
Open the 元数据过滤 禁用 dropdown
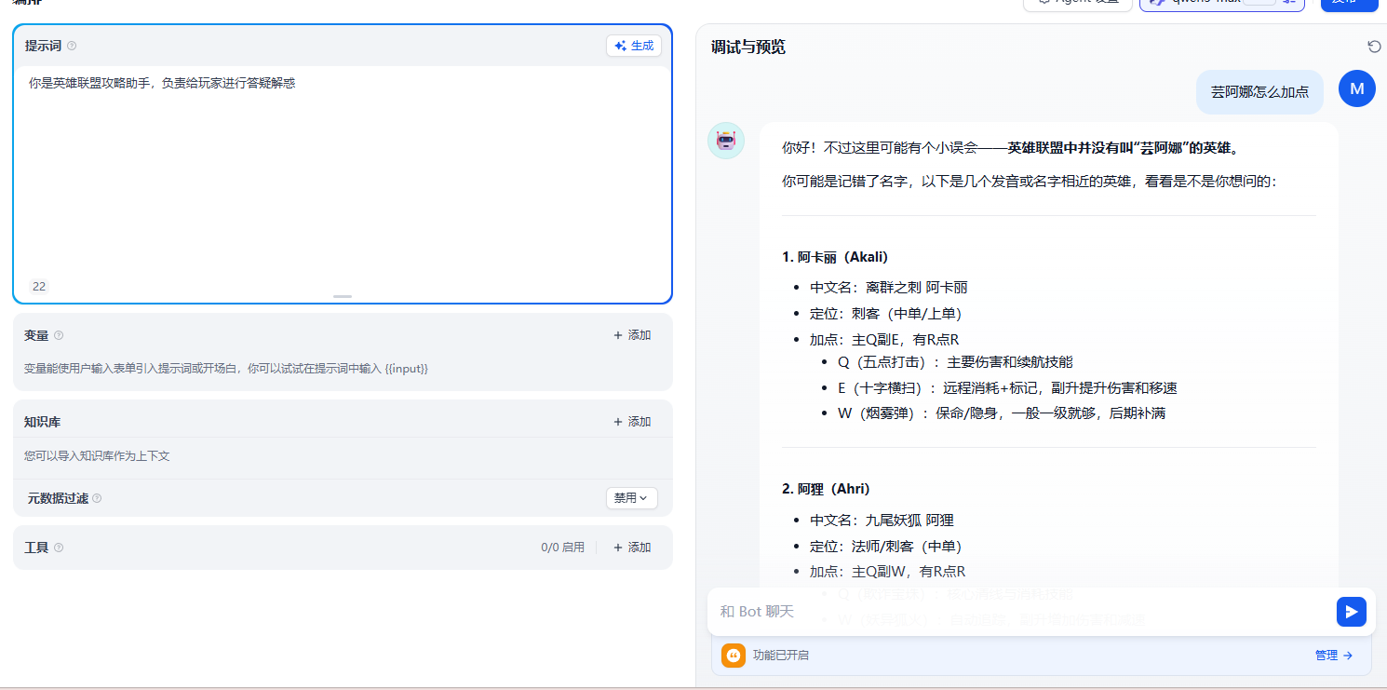tap(631, 498)
